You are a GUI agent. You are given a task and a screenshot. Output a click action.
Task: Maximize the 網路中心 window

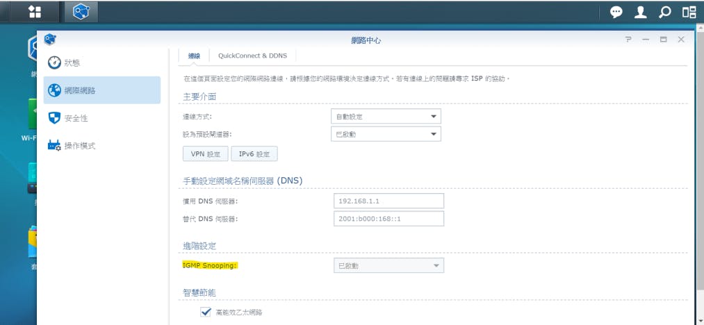(663, 40)
